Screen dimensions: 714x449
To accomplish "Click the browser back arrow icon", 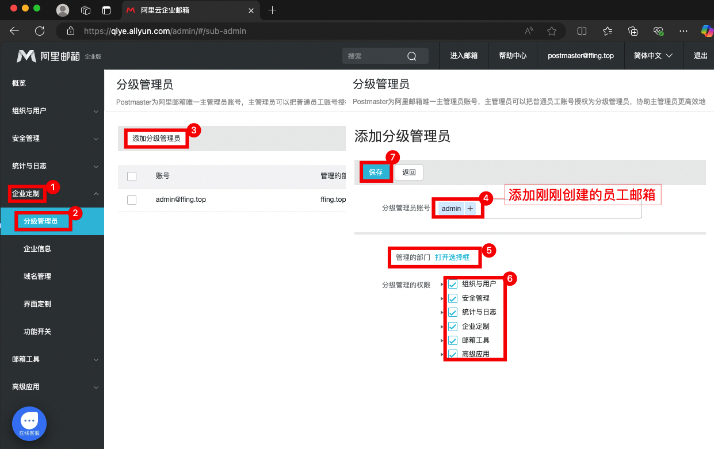I will pos(14,31).
